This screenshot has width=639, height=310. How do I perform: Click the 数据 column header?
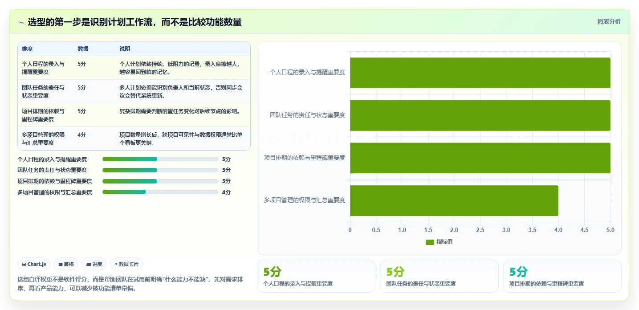pos(83,49)
